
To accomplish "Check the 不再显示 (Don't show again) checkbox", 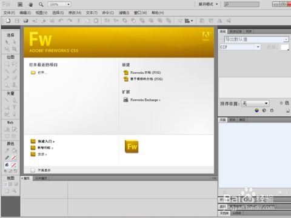I will (x=33, y=170).
